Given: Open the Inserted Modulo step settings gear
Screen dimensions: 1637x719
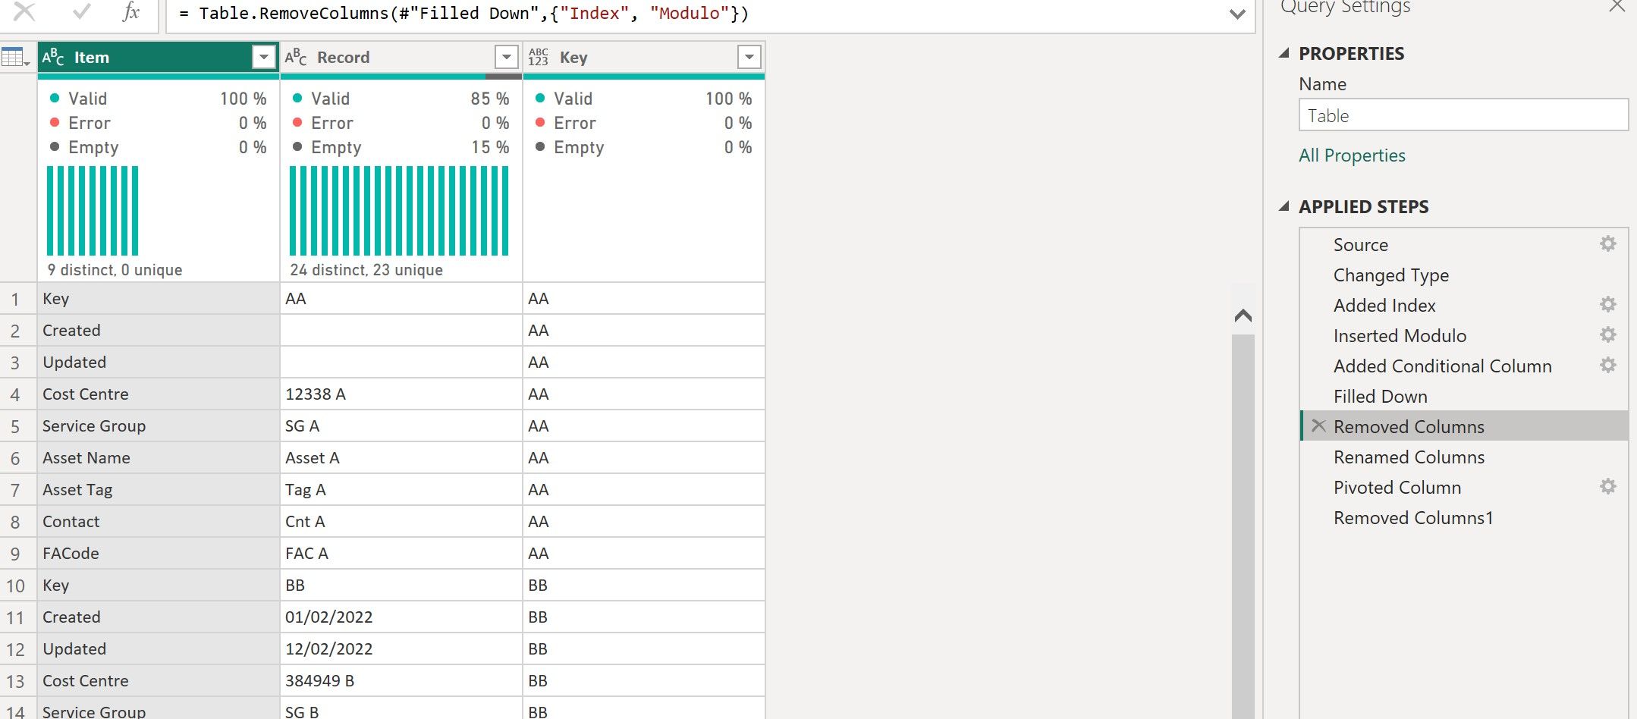Looking at the screenshot, I should point(1607,335).
